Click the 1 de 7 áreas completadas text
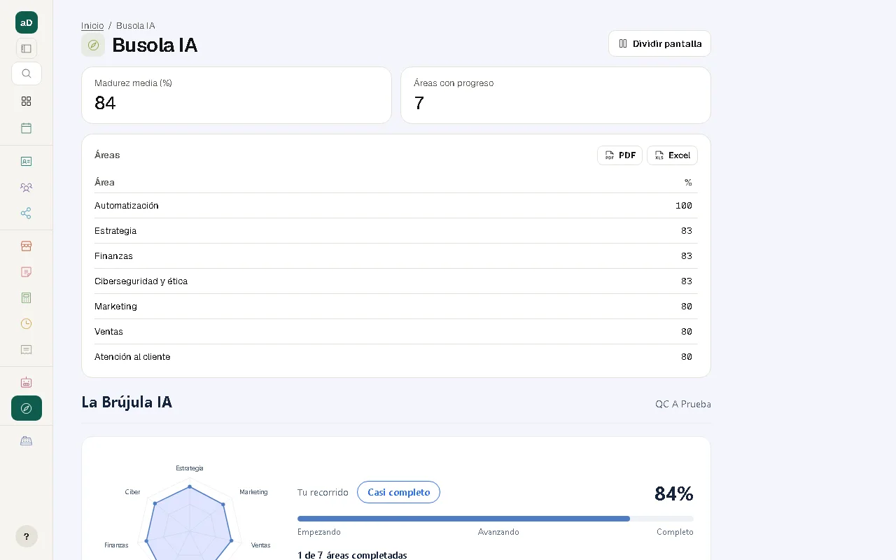Screen dimensions: 896x560 (352, 555)
